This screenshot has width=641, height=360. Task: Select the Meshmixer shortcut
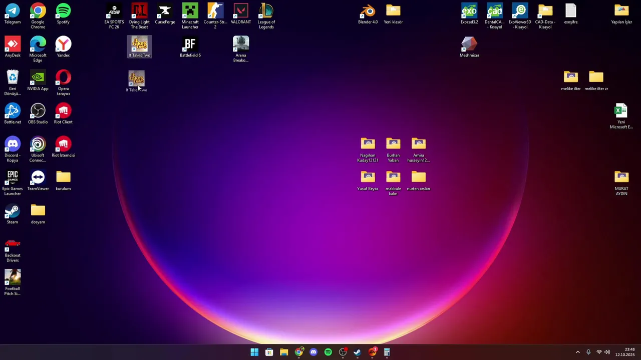[x=469, y=47]
